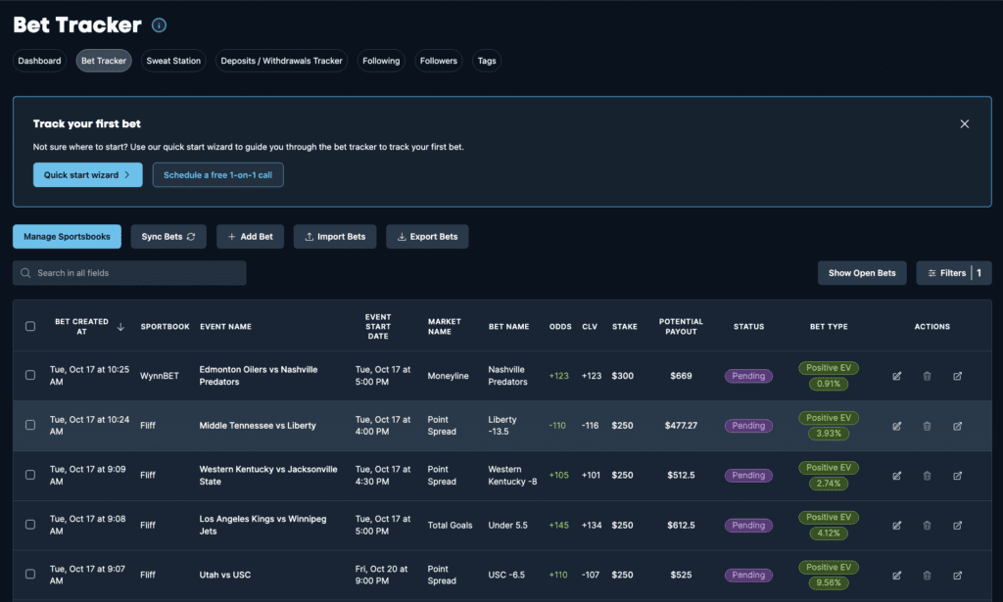Launch the Quick start wizard
The image size is (1003, 602).
click(87, 175)
